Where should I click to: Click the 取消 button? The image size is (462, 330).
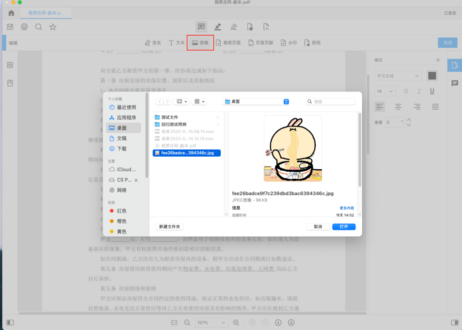tap(318, 227)
